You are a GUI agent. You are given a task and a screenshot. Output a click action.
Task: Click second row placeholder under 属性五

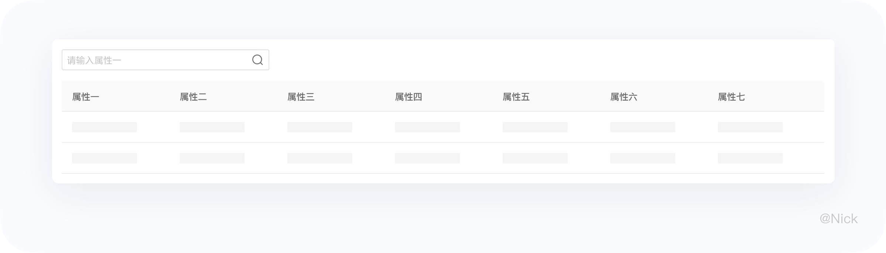click(x=535, y=158)
